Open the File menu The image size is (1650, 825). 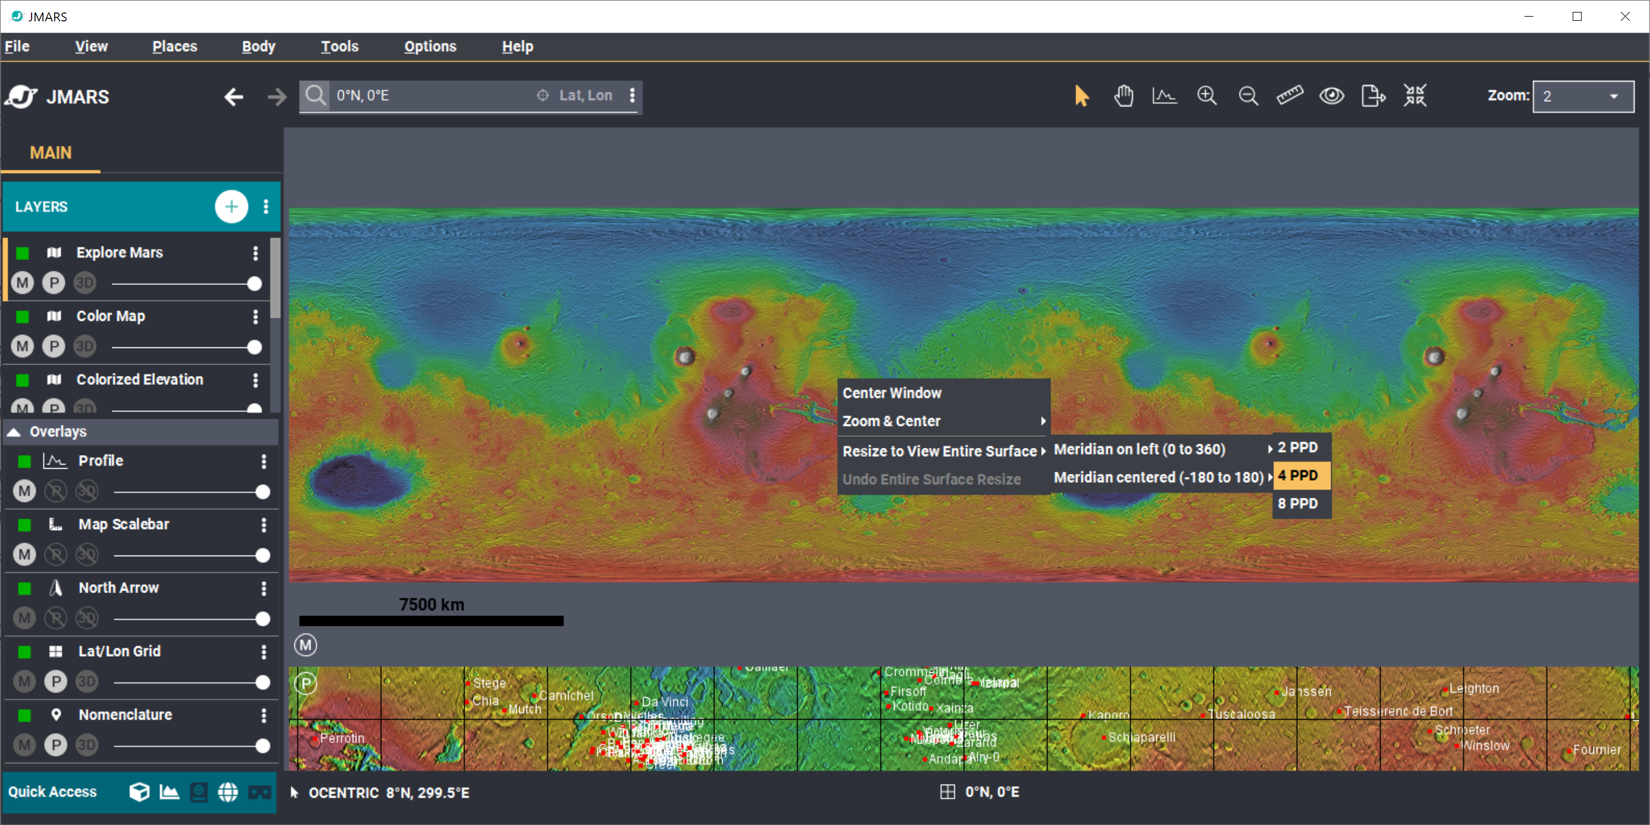pyautogui.click(x=17, y=46)
